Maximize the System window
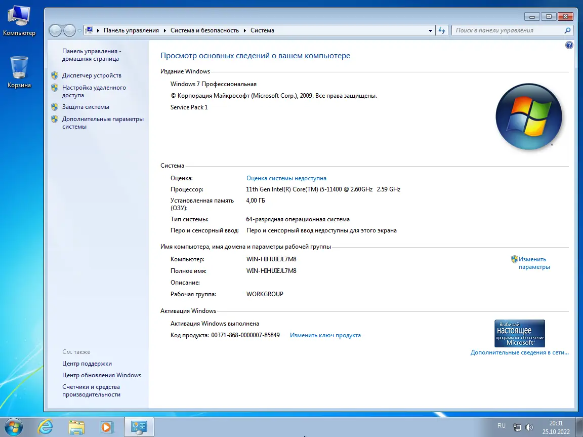 tap(549, 17)
